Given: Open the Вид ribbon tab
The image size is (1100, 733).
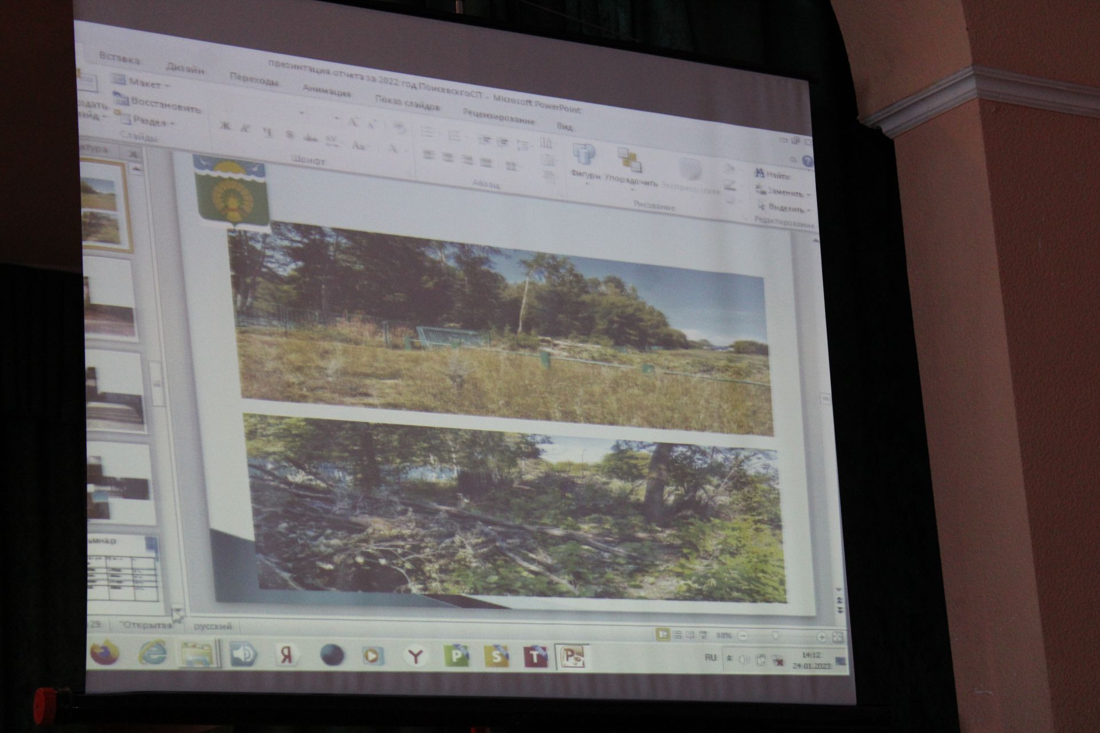Looking at the screenshot, I should pos(565,126).
